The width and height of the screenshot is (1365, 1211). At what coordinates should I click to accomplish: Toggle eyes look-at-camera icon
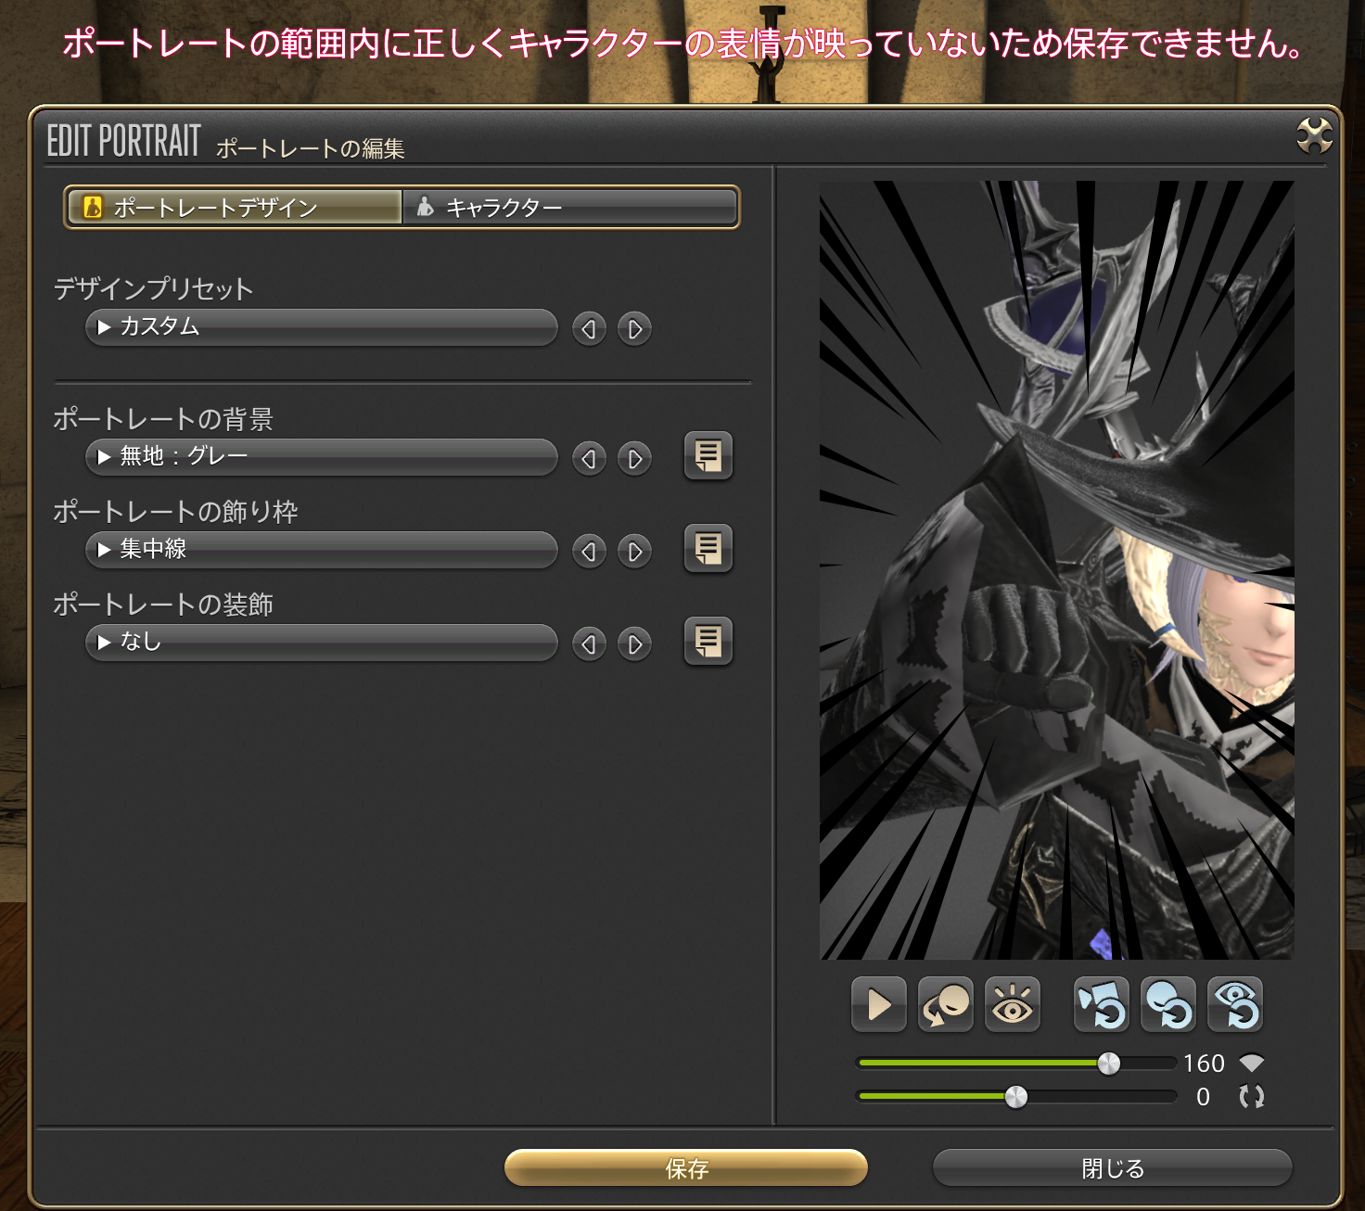[1012, 1004]
